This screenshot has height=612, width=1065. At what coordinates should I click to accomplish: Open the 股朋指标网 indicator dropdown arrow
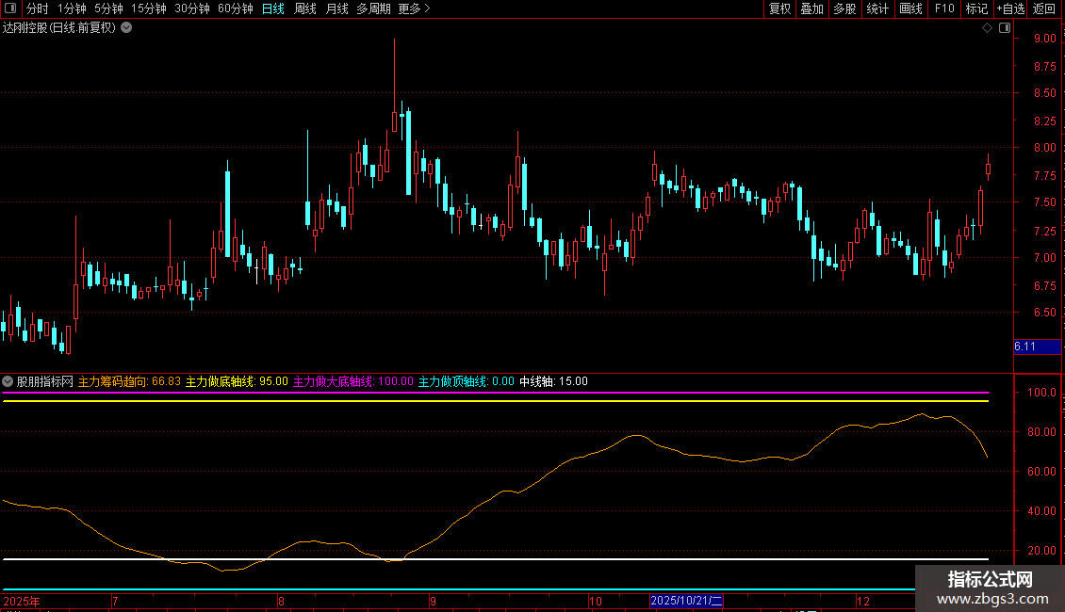point(8,381)
